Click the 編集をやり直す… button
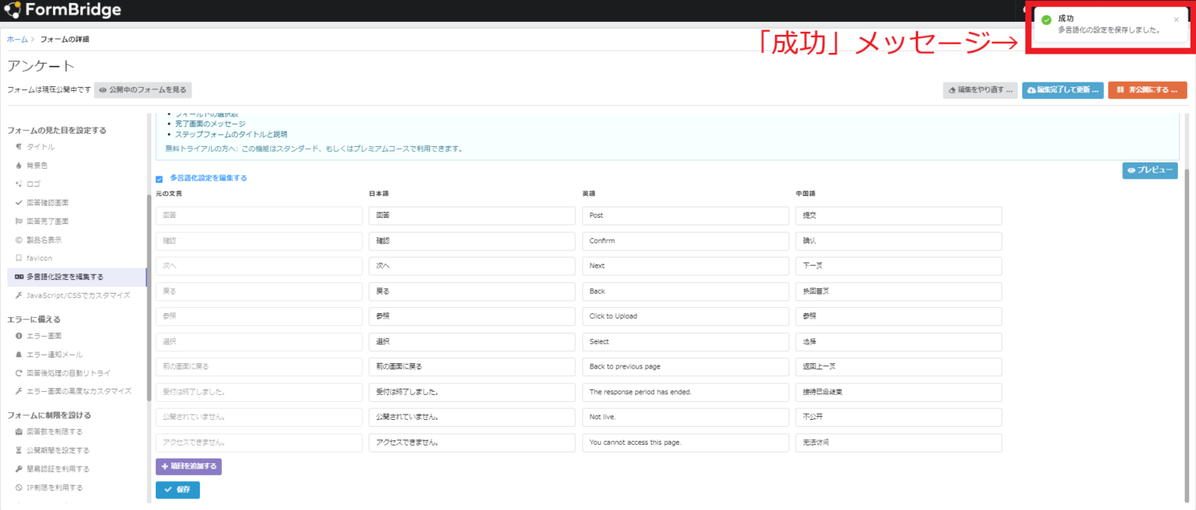Image resolution: width=1196 pixels, height=510 pixels. click(980, 90)
